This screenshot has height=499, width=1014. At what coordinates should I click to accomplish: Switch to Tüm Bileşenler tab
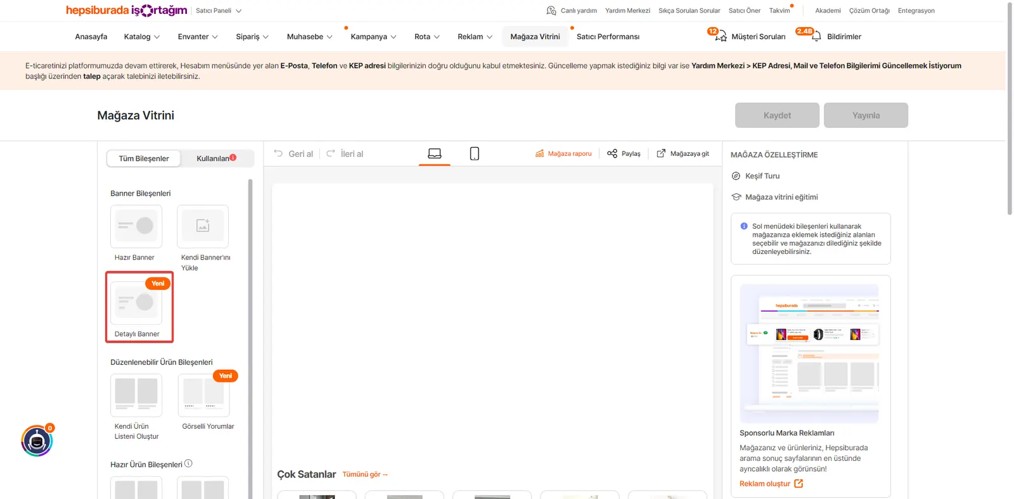144,158
